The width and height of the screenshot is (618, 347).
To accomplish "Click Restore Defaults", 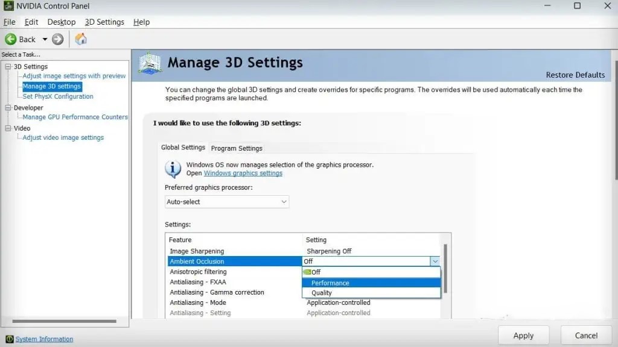I will (x=575, y=75).
